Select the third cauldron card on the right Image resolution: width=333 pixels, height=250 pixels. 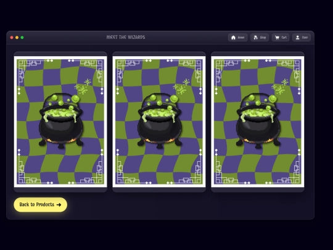coord(258,122)
